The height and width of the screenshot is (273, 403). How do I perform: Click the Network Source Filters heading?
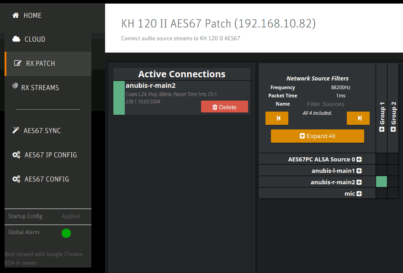click(x=318, y=78)
